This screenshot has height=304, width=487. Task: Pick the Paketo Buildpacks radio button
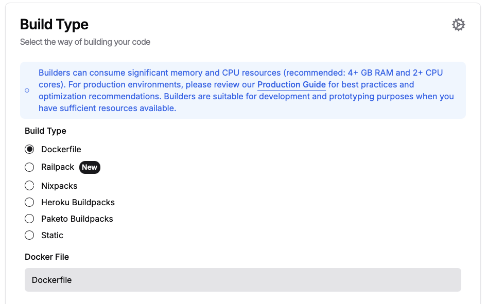tap(29, 219)
